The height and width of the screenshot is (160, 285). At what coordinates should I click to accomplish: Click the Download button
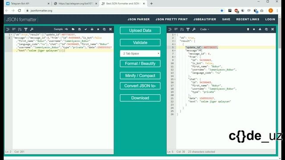coord(140,98)
